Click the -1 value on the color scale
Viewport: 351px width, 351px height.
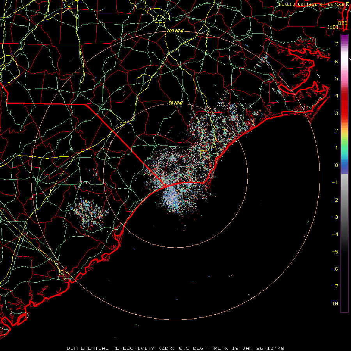(335, 183)
